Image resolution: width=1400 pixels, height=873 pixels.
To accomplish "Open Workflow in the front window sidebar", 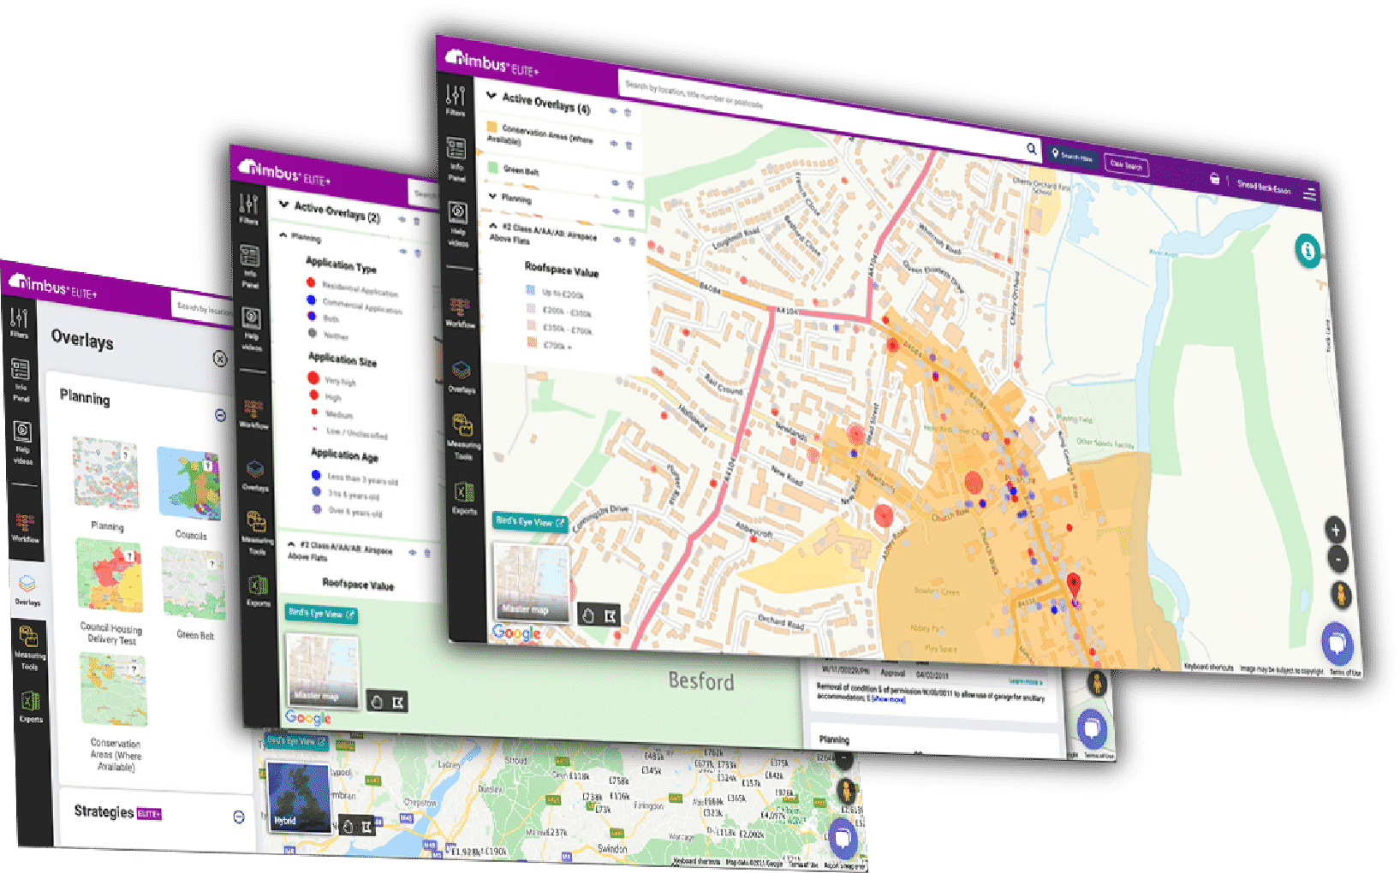I will (460, 312).
